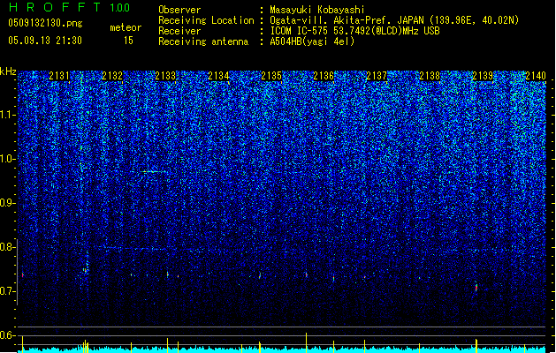Click the 0.6 kHz axis label
The height and width of the screenshot is (353, 556).
tap(7, 335)
